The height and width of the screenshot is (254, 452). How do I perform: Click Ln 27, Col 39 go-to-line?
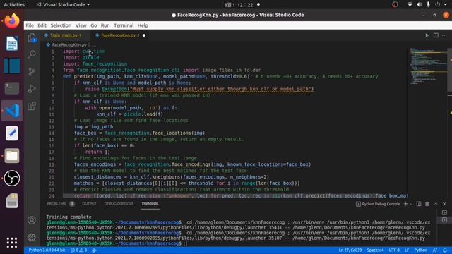[350, 250]
